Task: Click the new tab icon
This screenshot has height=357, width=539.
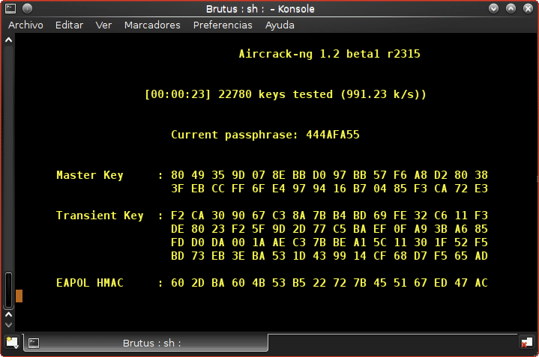Action: (11, 342)
